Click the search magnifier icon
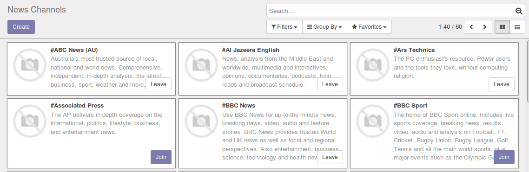 (x=519, y=11)
